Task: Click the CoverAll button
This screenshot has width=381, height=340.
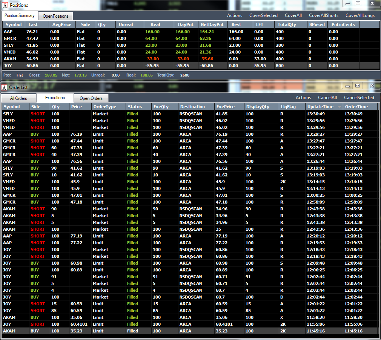Action: pyautogui.click(x=293, y=15)
